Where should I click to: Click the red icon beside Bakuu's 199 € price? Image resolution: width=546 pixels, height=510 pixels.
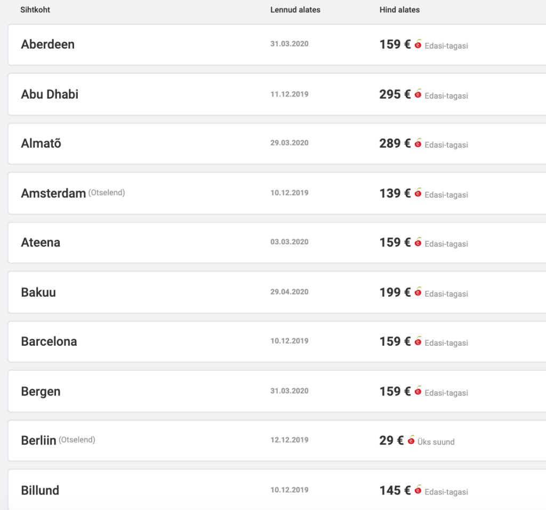[x=418, y=293]
